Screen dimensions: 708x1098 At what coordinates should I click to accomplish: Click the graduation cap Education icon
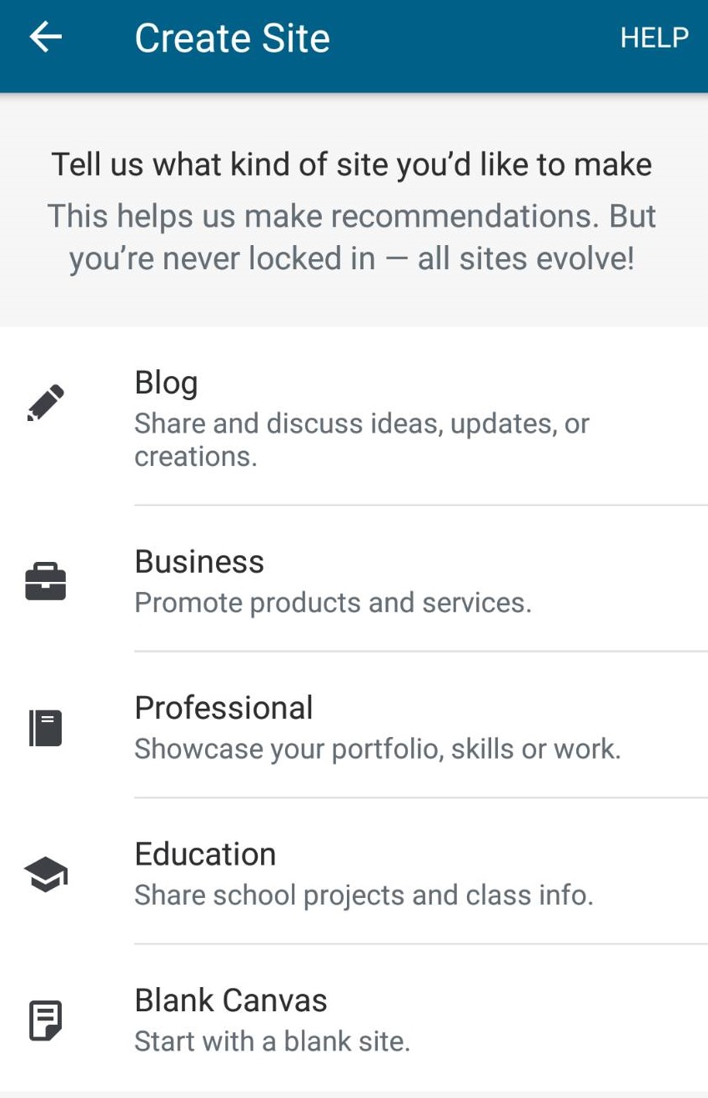46,875
